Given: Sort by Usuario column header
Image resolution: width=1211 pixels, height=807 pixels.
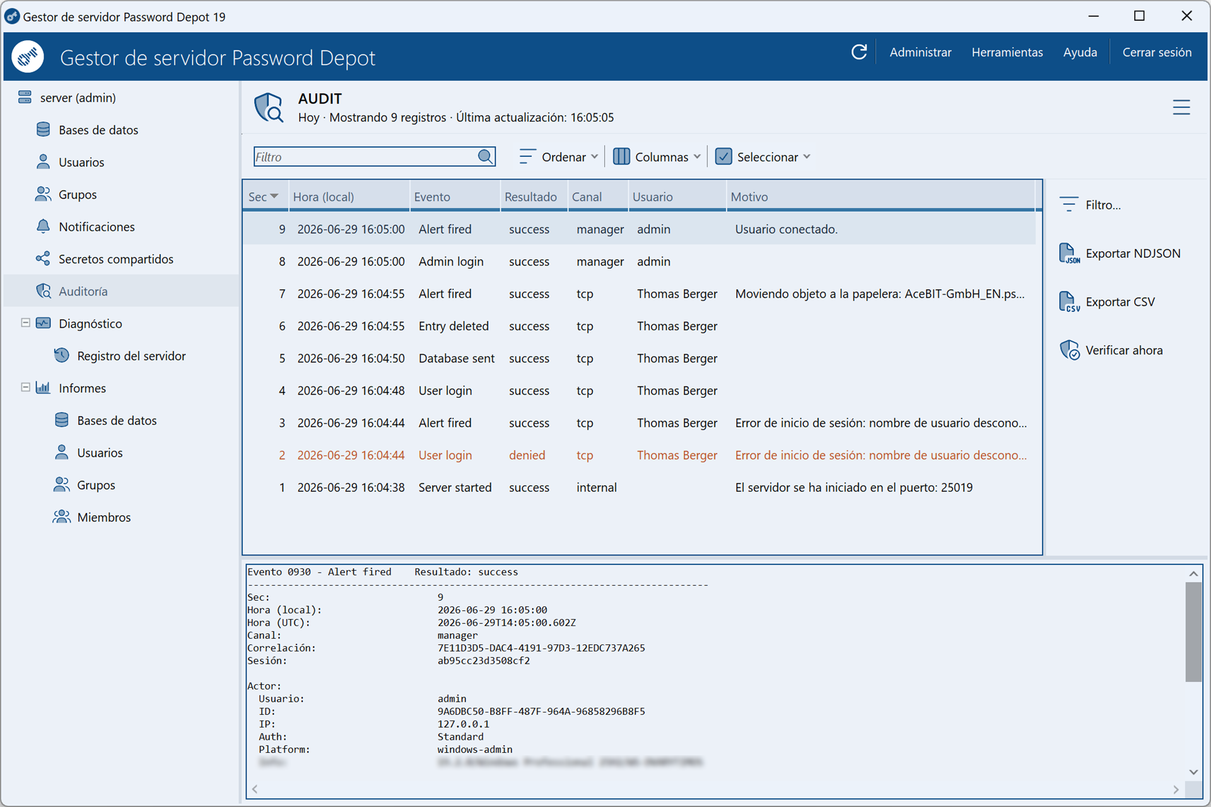Looking at the screenshot, I should pos(677,197).
